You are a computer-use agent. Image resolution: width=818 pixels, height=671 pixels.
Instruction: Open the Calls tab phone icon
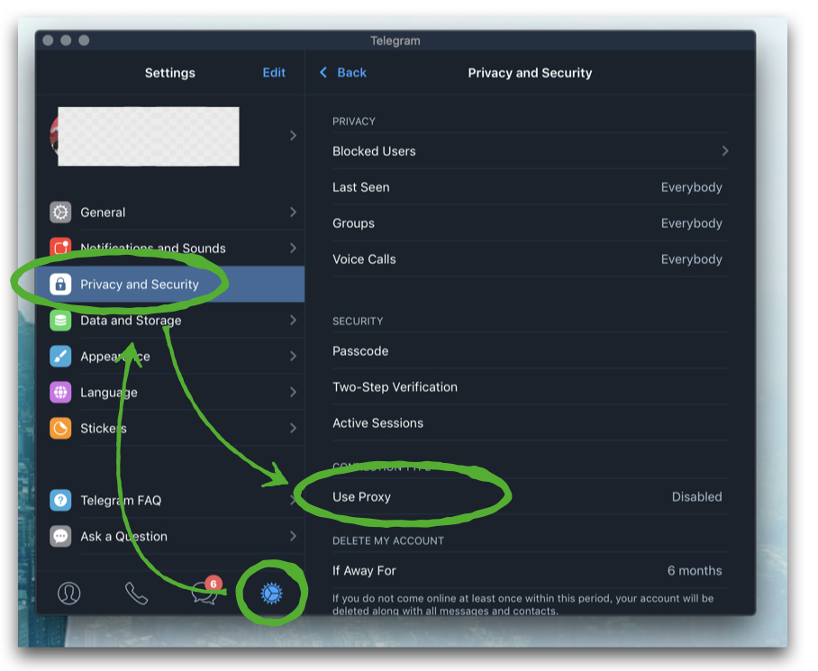[x=136, y=593]
